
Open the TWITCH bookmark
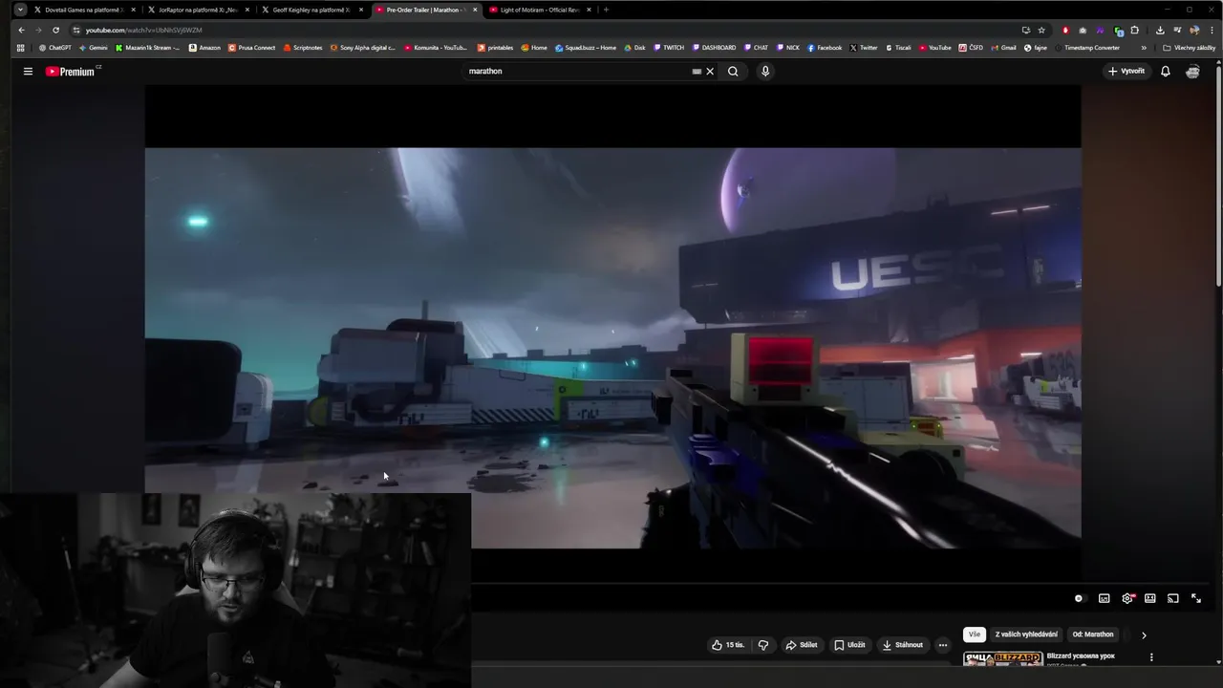coord(669,48)
